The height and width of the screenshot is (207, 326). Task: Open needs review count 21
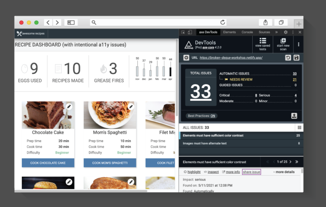pos(295,79)
